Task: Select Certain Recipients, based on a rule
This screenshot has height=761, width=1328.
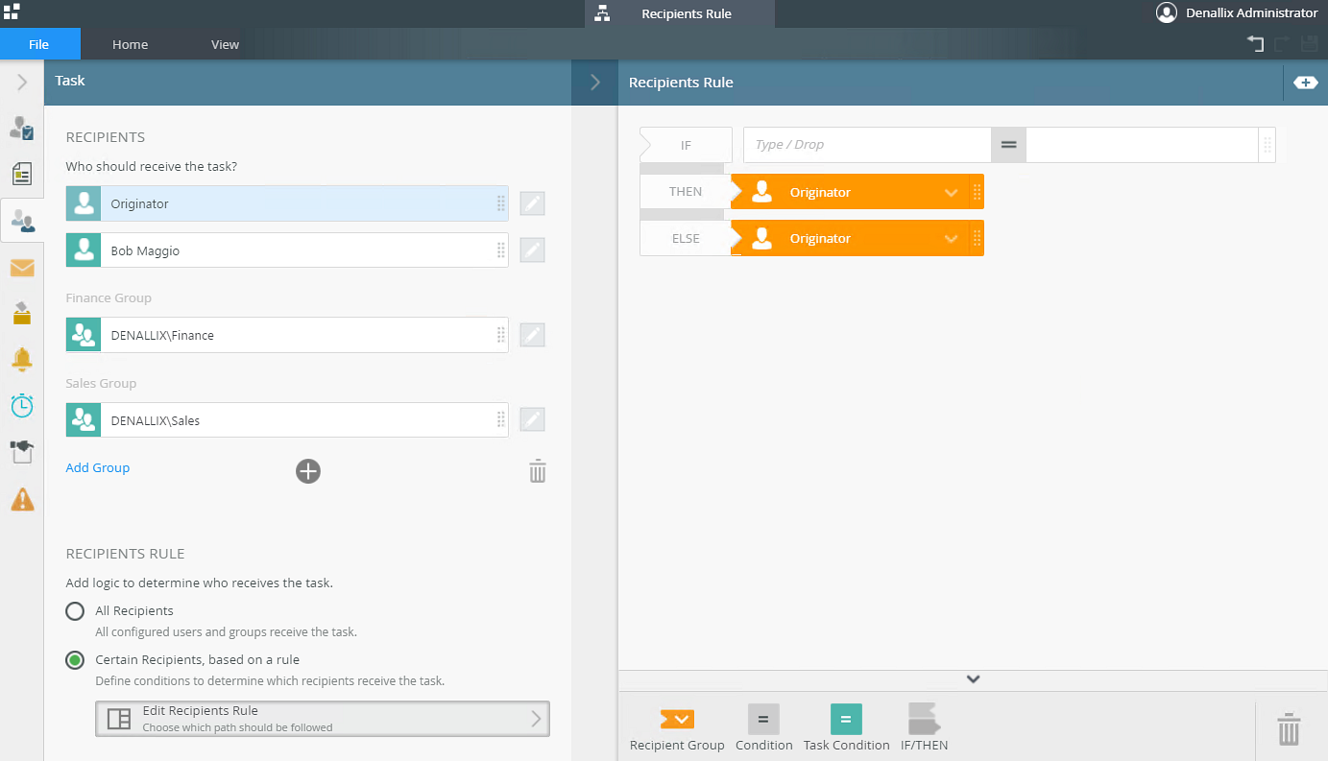Action: click(x=75, y=660)
